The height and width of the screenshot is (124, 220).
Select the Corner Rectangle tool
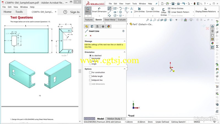(x=115, y=9)
